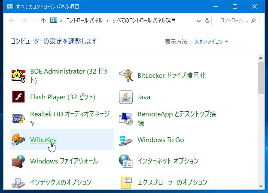This screenshot has height=193, width=268.
Task: Click the インターネット オプション link
Action: [x=168, y=161]
